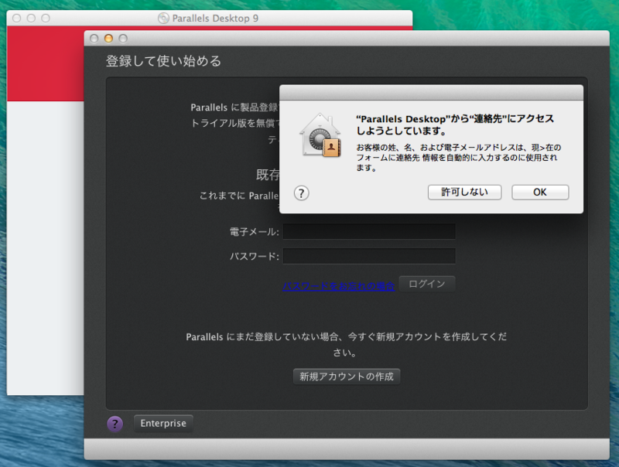Screen dimensions: 619x467
Task: Open the パスワードをお忘れの場合 link
Action: pyautogui.click(x=337, y=285)
